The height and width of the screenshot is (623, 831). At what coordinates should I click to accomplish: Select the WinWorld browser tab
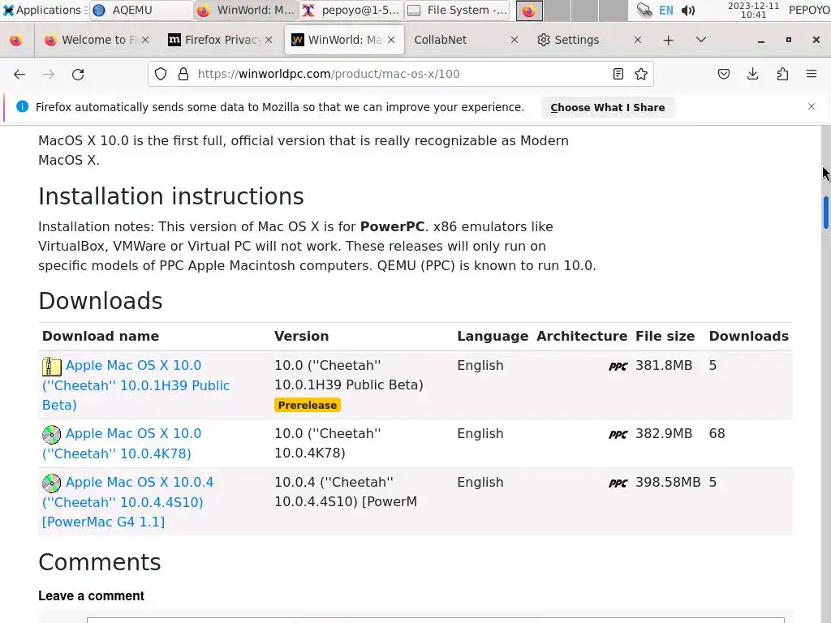coord(344,40)
